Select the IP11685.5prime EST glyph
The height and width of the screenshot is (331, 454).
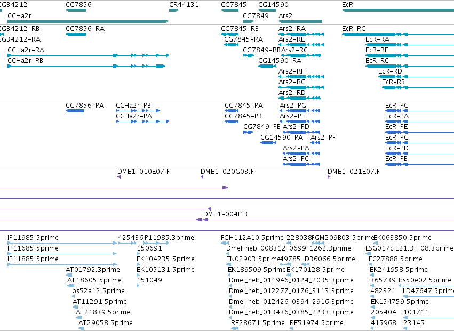62,254
